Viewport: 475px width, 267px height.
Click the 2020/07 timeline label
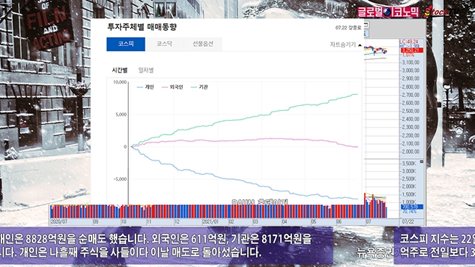click(59, 222)
